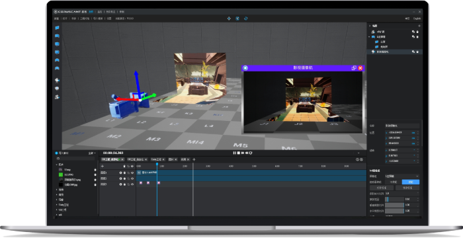Click the plus icon to add a timeline track
Image resolution: width=463 pixels, height=238 pixels.
point(103,166)
